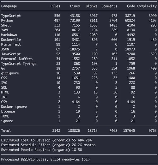Select the TypeScript Typings entry
The height and width of the screenshot is (165, 158).
click(x=19, y=64)
